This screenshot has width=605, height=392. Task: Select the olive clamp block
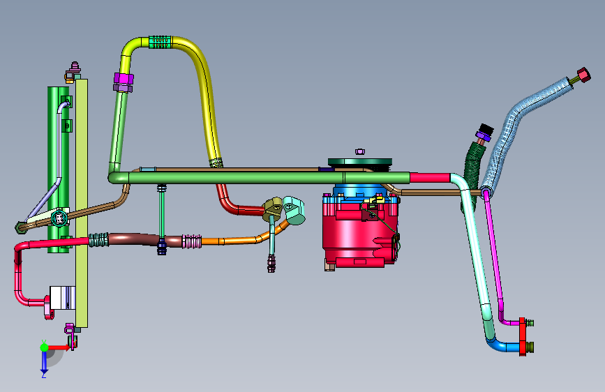(x=273, y=209)
